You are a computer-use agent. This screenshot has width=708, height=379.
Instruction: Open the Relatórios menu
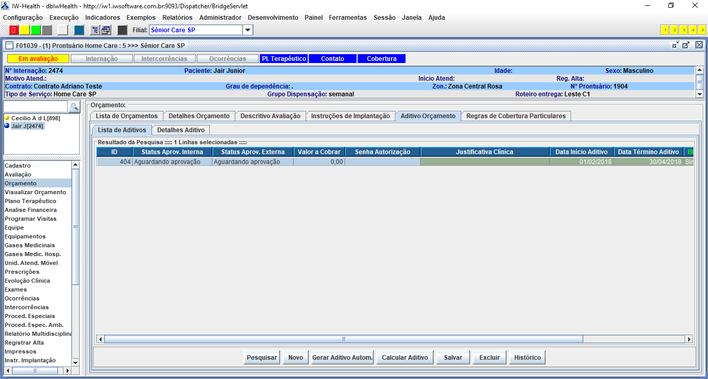click(x=177, y=18)
